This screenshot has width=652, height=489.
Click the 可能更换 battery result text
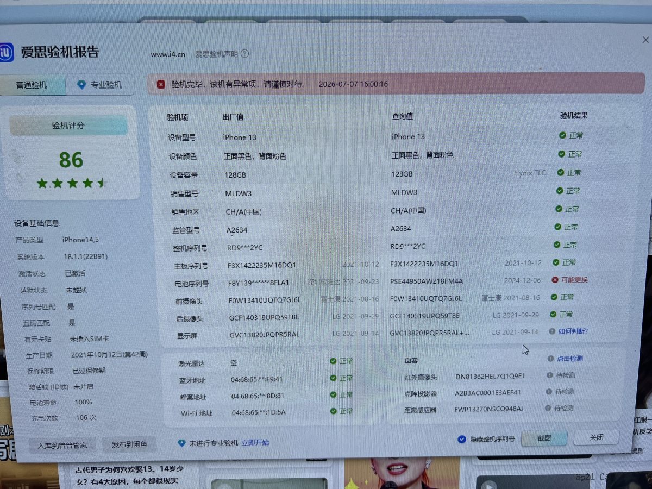[575, 280]
